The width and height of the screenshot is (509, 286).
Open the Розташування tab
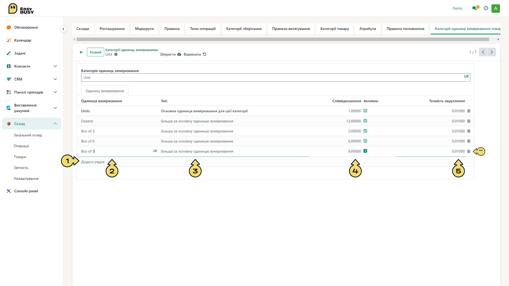tap(112, 29)
